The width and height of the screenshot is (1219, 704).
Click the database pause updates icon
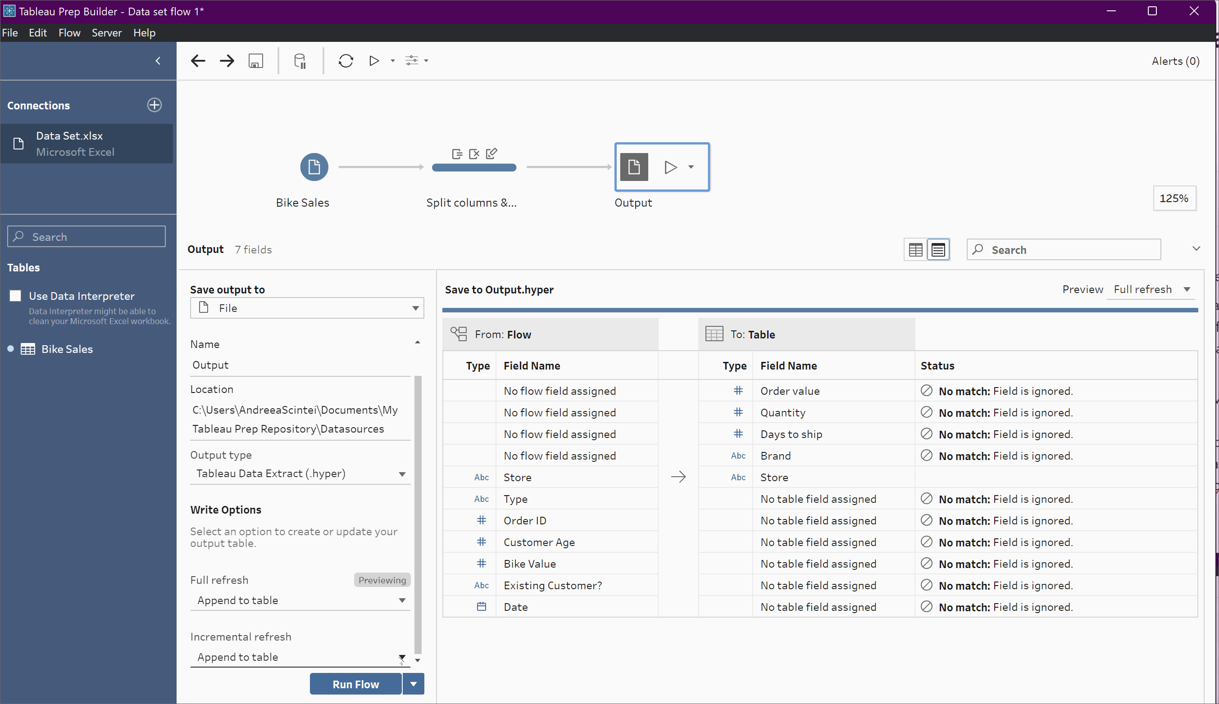[x=300, y=61]
